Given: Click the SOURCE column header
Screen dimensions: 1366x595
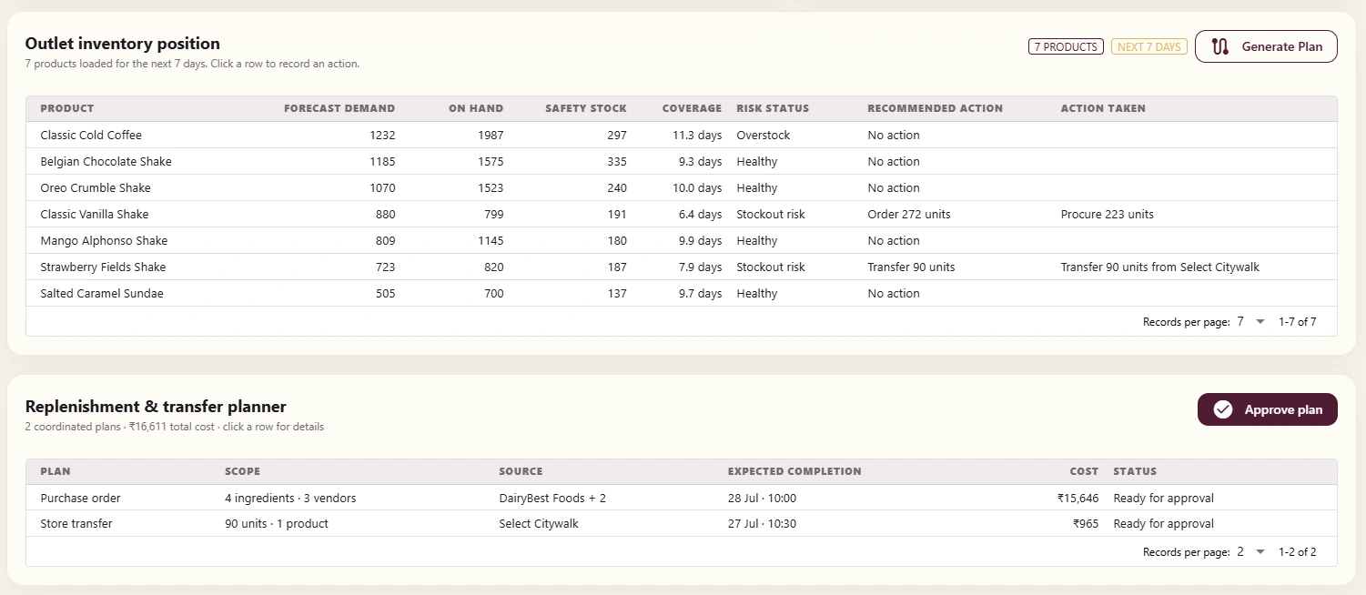Looking at the screenshot, I should coord(521,471).
